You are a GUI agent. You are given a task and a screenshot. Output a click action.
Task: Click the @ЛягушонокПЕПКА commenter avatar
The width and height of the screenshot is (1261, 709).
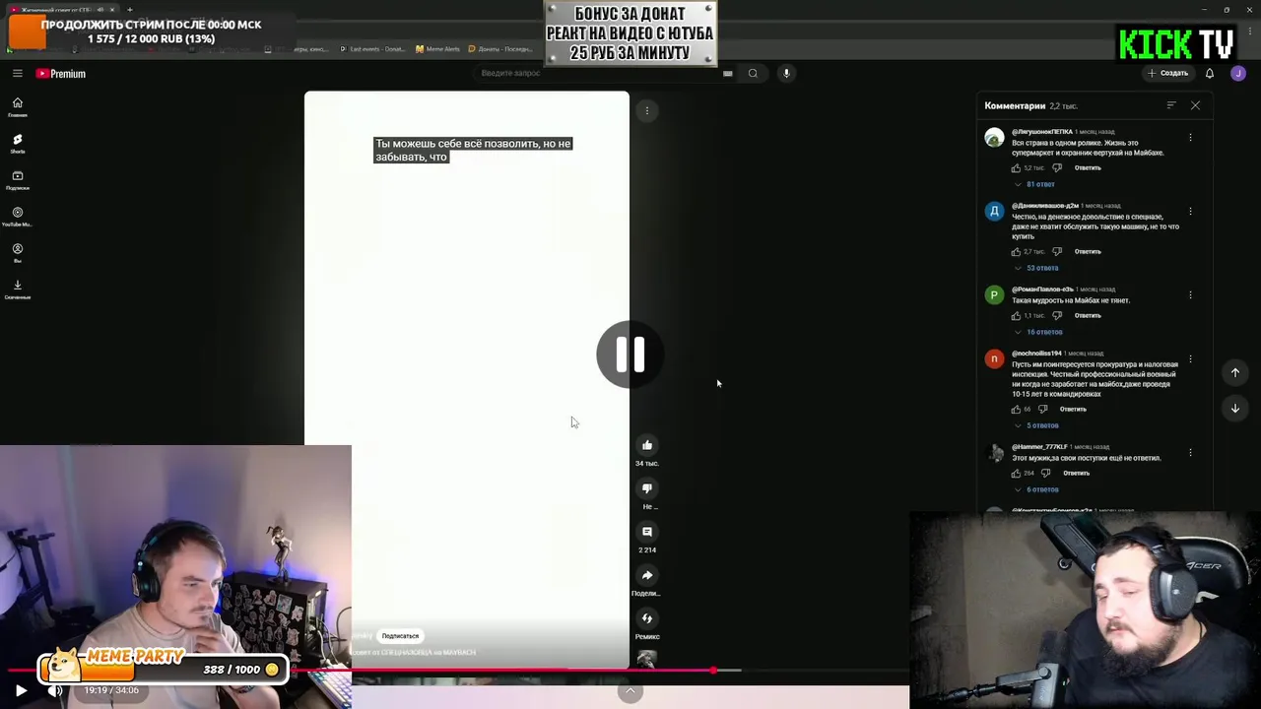[x=994, y=138]
